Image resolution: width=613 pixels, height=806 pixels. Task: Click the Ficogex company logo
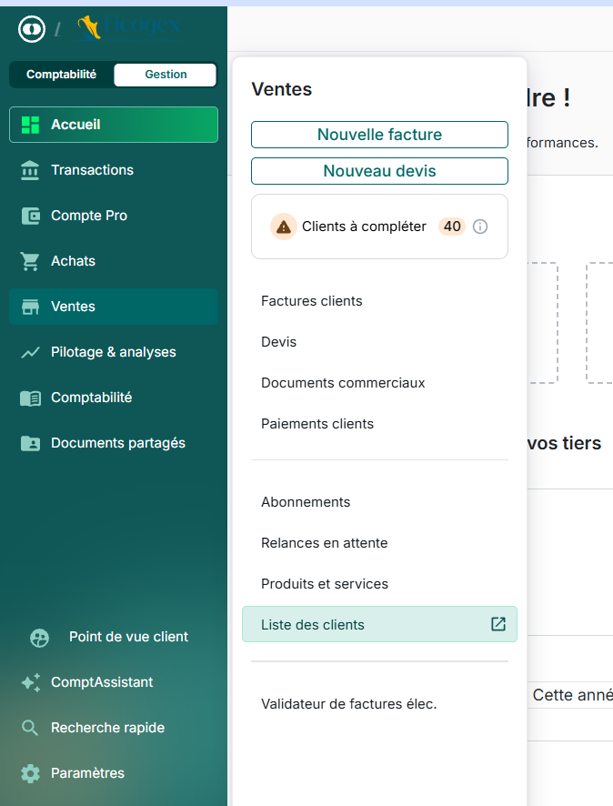click(x=128, y=27)
